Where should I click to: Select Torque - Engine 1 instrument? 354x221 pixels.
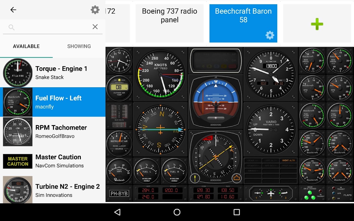pyautogui.click(x=53, y=73)
